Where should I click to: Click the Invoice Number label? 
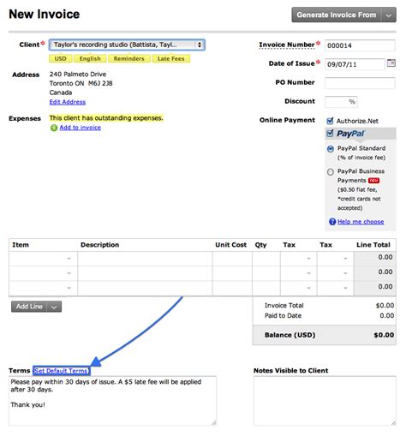tap(287, 45)
